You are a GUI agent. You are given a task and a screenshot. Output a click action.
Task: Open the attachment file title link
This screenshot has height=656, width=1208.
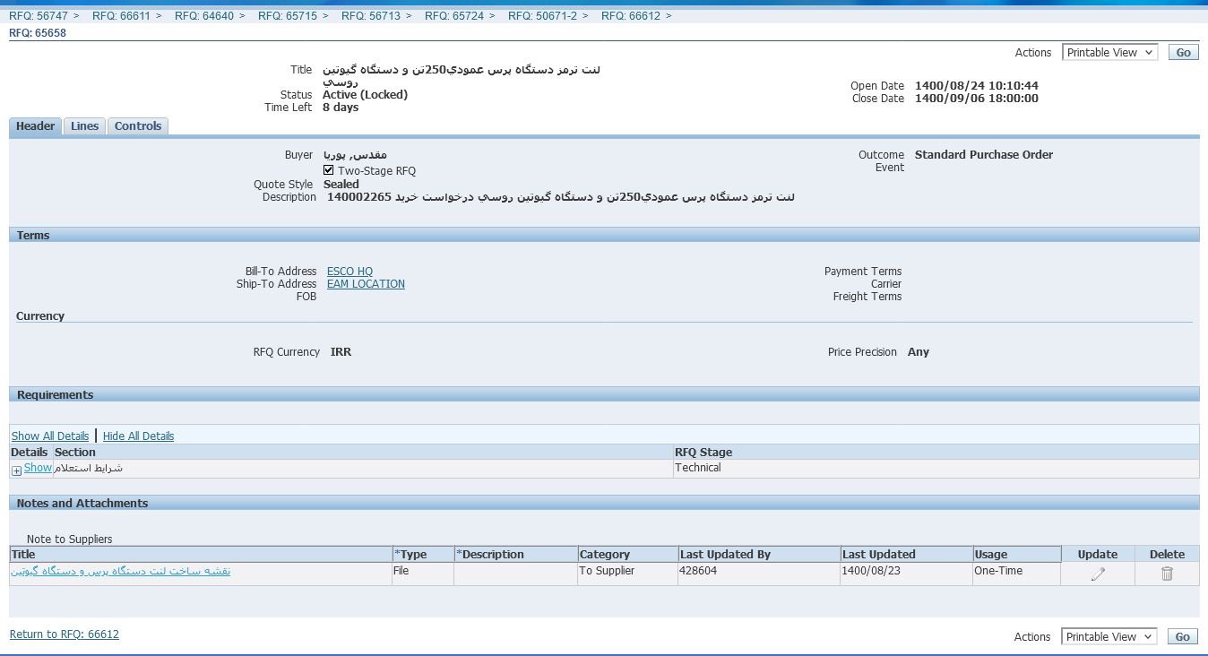click(121, 571)
